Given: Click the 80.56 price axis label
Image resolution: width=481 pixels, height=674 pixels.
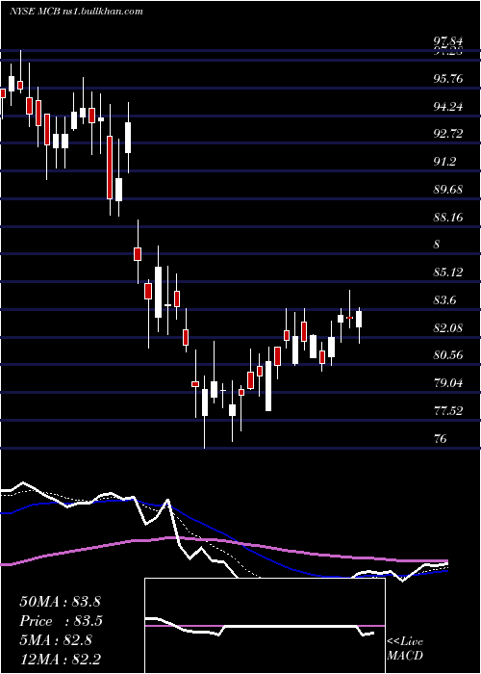Looking at the screenshot, I should coord(448,355).
